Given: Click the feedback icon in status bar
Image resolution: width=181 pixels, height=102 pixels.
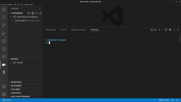Looking at the screenshot, I should tap(173, 100).
